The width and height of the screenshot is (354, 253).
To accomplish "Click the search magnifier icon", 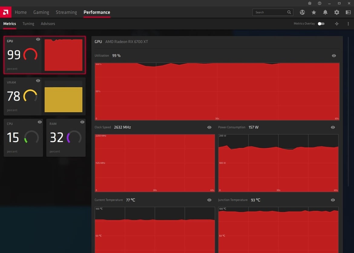I will click(289, 12).
